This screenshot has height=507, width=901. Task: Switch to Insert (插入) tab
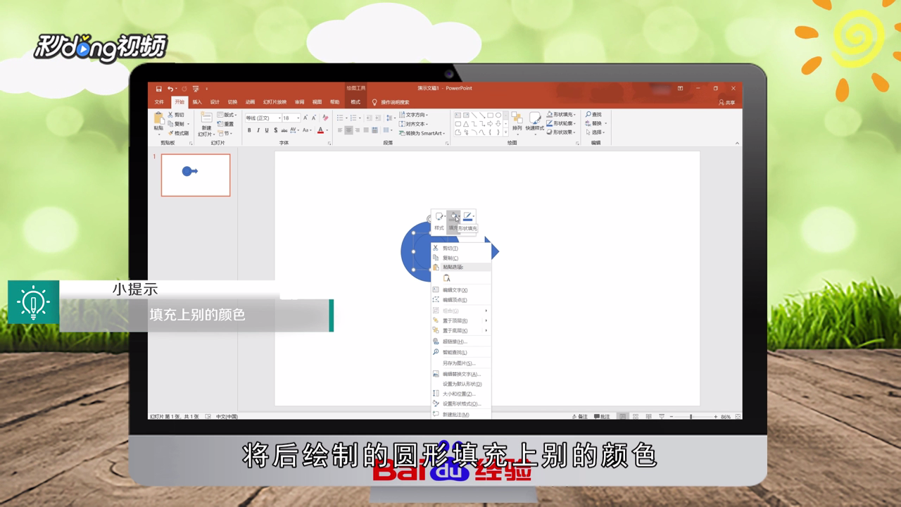[x=197, y=102]
